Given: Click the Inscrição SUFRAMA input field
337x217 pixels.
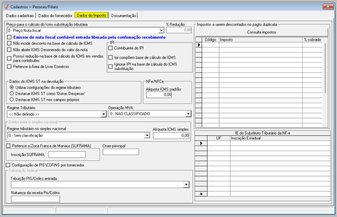Looking at the screenshot, I should (x=67, y=155).
